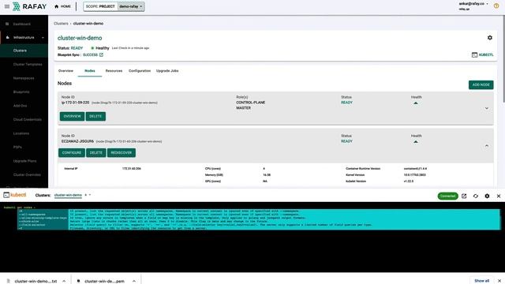Screen dimensions: 505x284
Task: Collapse the Infrastructure sidebar section
Action: coord(43,38)
